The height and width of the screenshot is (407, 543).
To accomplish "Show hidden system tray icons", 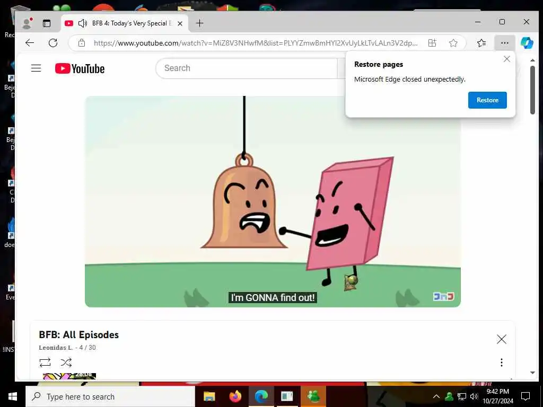I will point(436,396).
